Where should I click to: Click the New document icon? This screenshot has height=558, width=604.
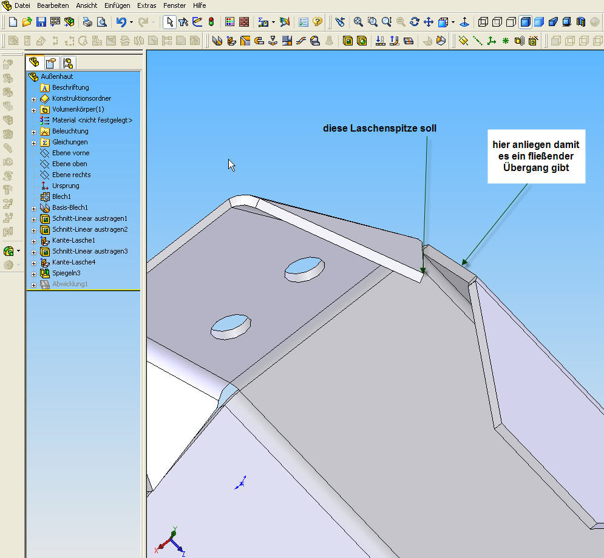[x=13, y=22]
